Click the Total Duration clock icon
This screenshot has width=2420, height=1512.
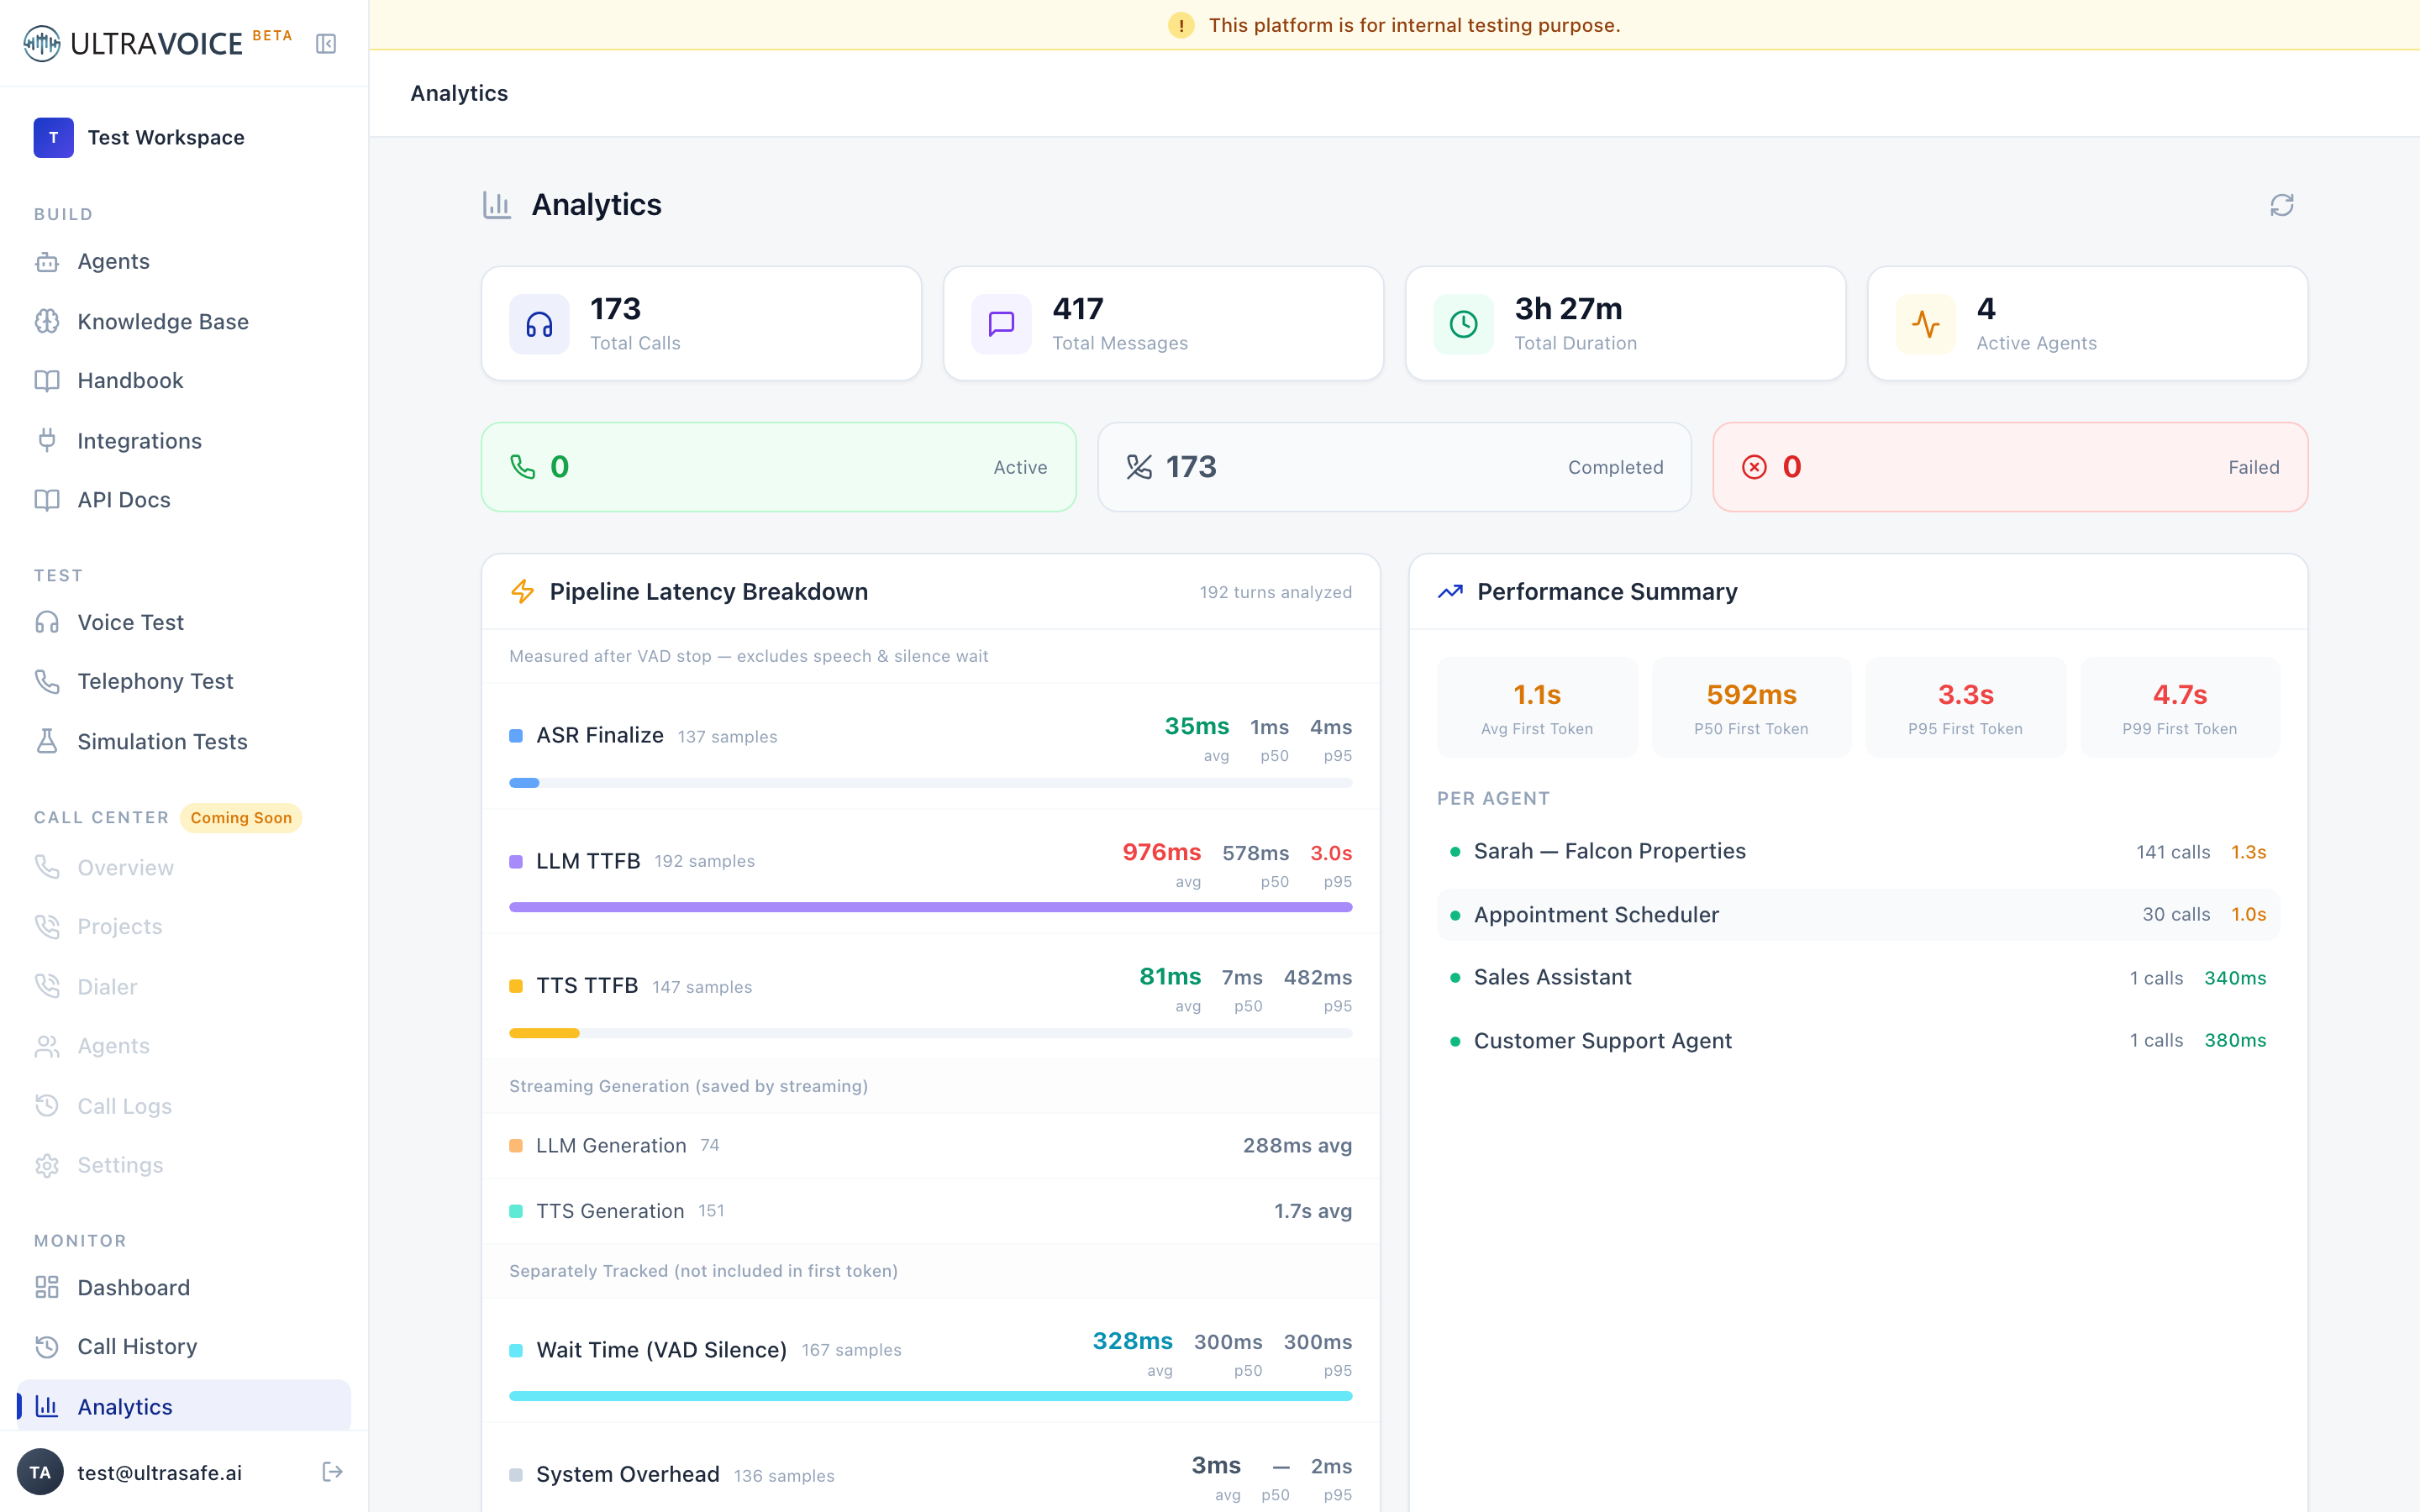click(x=1464, y=324)
